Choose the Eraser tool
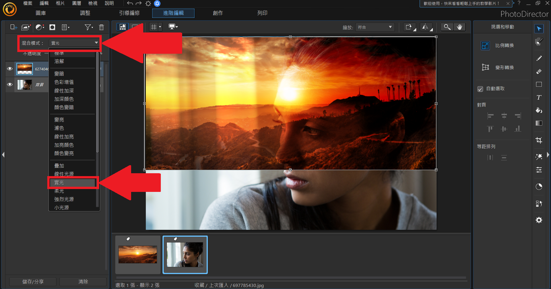This screenshot has height=289, width=551. click(x=539, y=72)
